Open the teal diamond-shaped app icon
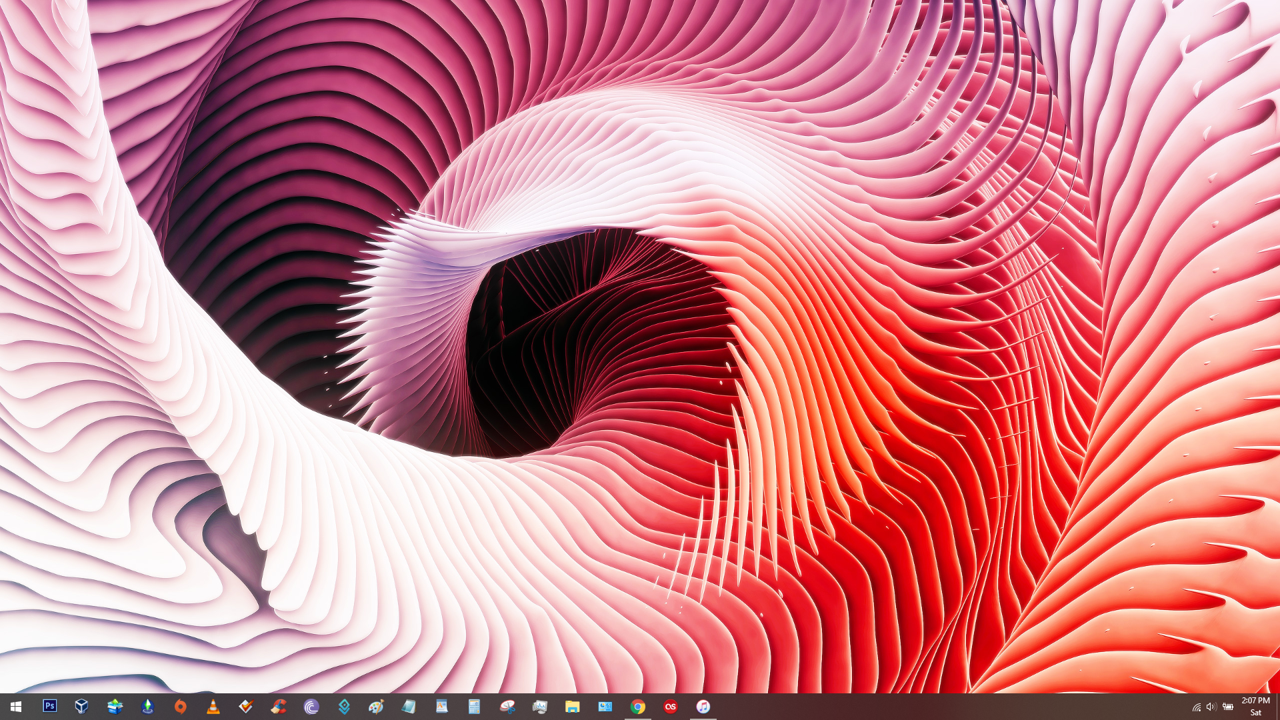Screen dimensions: 1280x720 pos(343,706)
